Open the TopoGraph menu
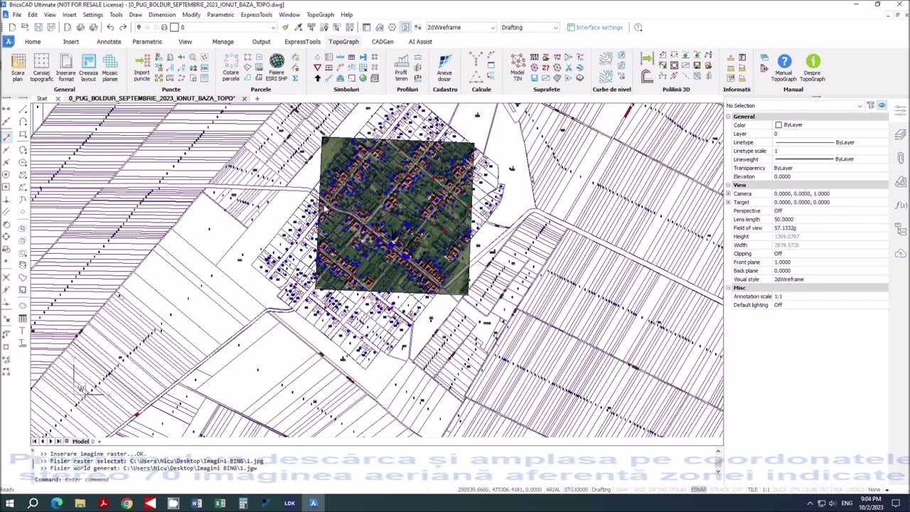 (320, 14)
